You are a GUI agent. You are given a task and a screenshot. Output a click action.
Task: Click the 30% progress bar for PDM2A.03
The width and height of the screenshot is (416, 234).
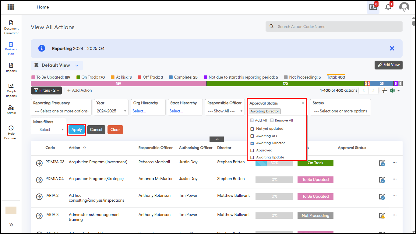coord(274,163)
